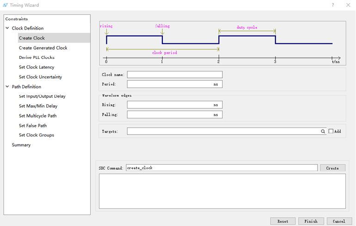This screenshot has width=356, height=226.
Task: Open the Summary page
Action: (x=21, y=145)
